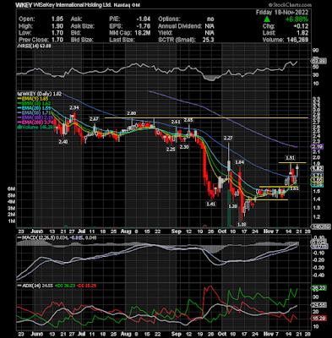Image resolution: width=332 pixels, height=338 pixels.
Task: Click the Annual Dividend N/A value
Action: click(210, 26)
